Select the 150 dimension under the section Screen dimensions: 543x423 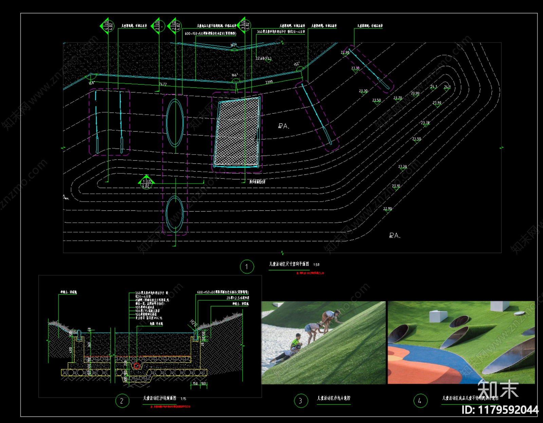(195, 383)
